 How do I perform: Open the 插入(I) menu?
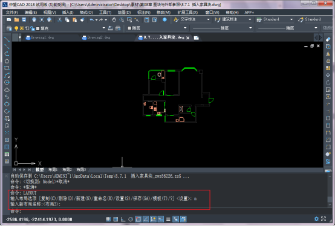coord(68,12)
